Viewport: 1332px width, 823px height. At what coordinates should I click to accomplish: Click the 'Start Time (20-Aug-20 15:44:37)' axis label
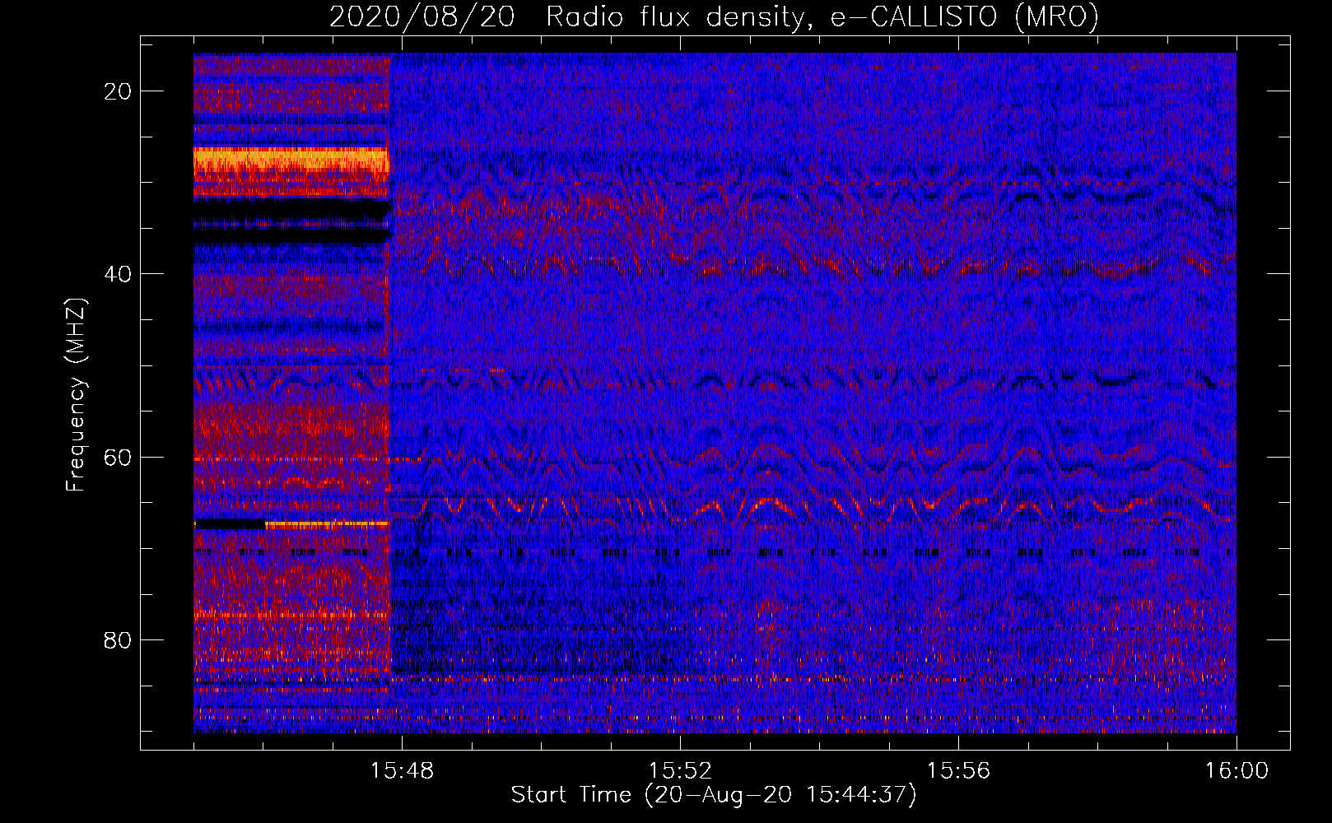(x=714, y=795)
